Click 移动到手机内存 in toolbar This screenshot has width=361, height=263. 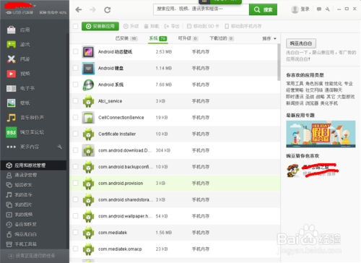(x=243, y=26)
